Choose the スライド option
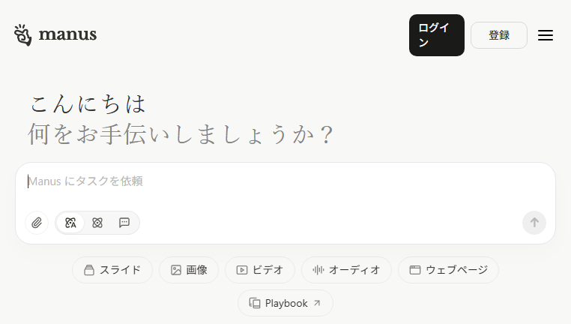The image size is (571, 324). click(x=112, y=270)
